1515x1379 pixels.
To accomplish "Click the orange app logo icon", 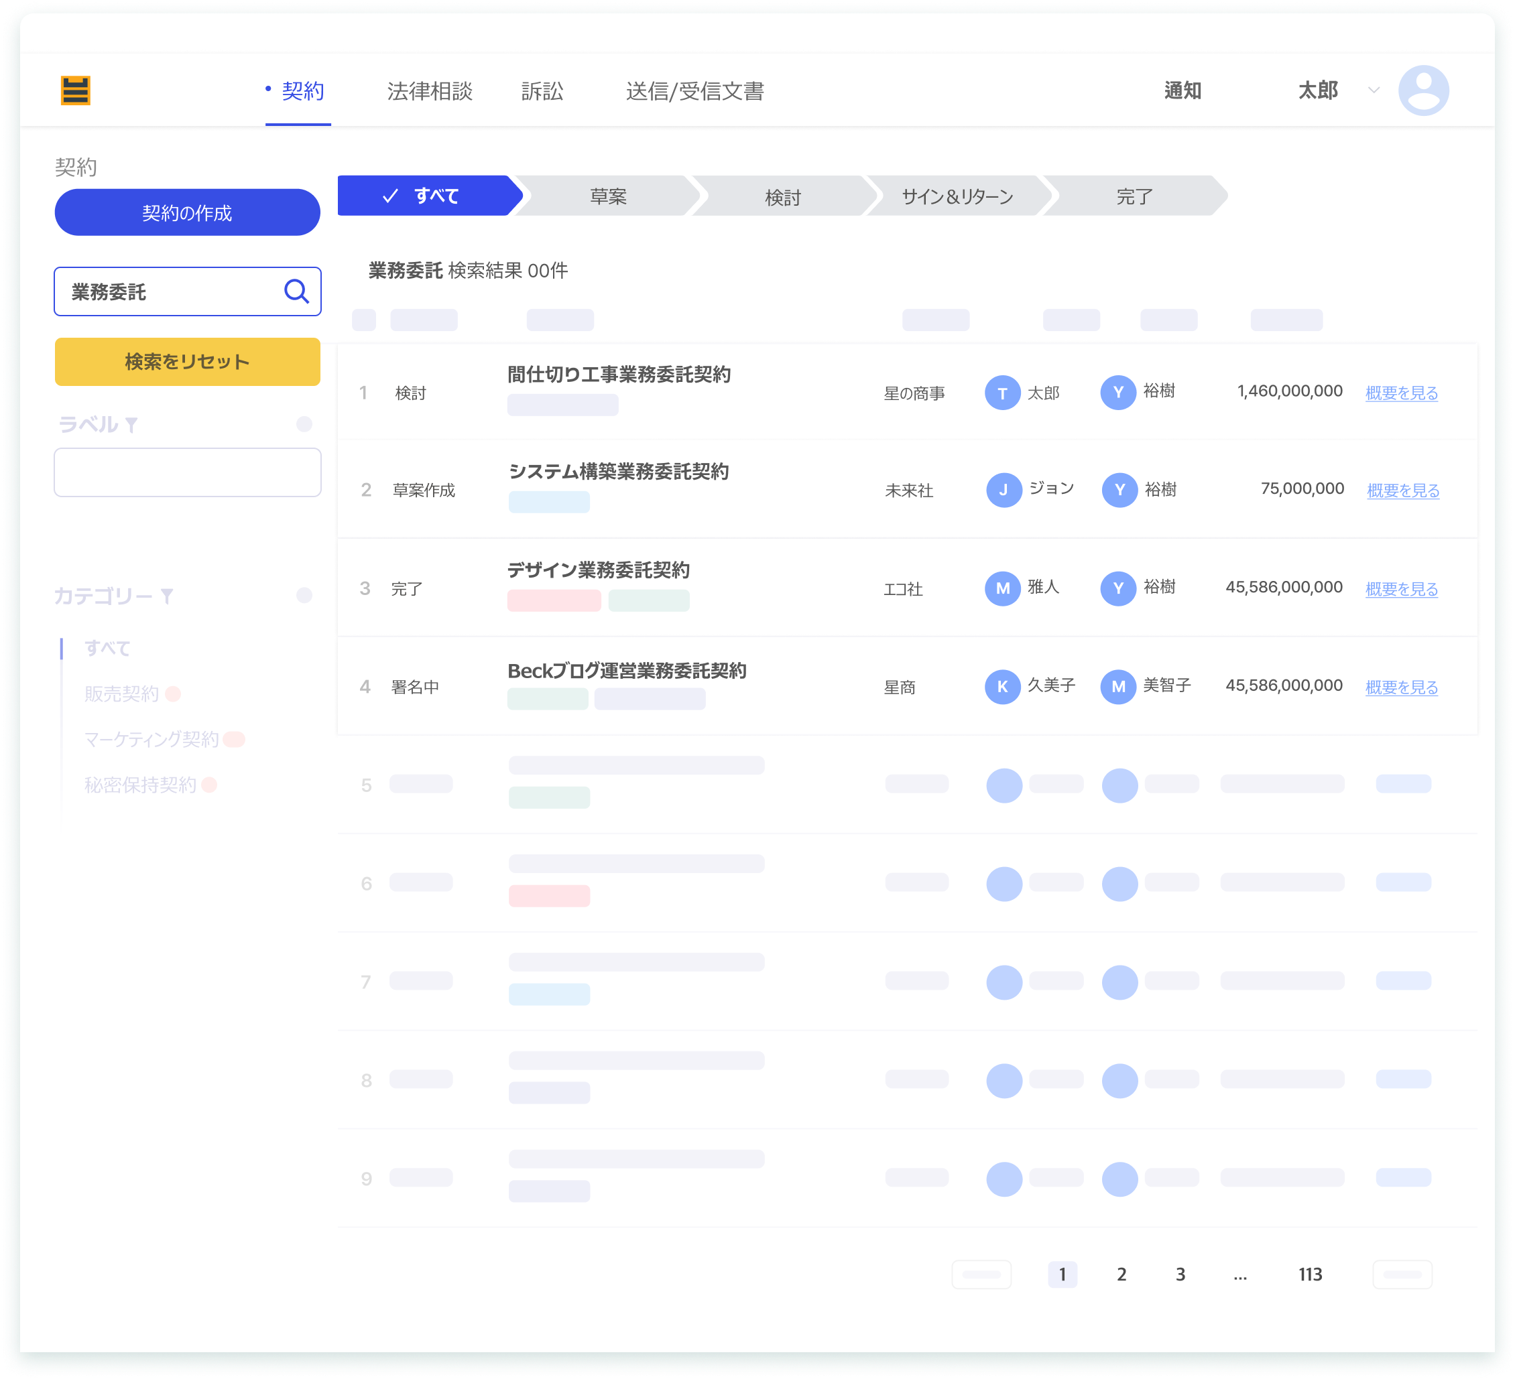I will pyautogui.click(x=75, y=91).
